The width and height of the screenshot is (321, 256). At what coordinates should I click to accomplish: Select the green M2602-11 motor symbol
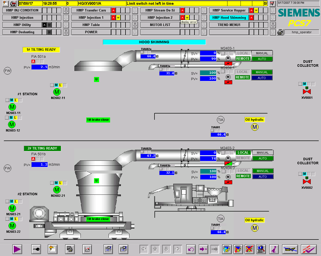(x=57, y=92)
